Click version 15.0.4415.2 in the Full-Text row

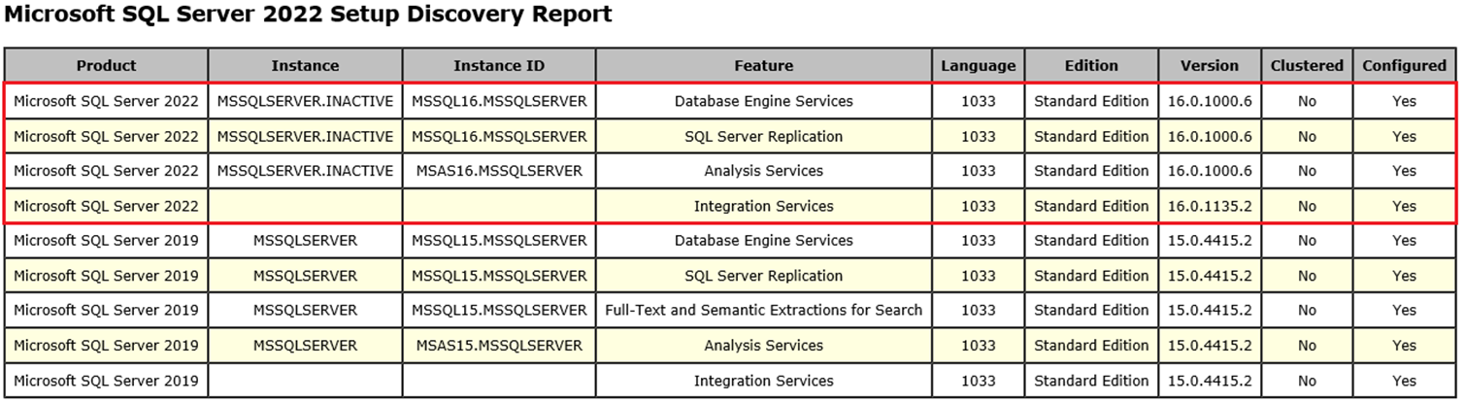[1210, 311]
